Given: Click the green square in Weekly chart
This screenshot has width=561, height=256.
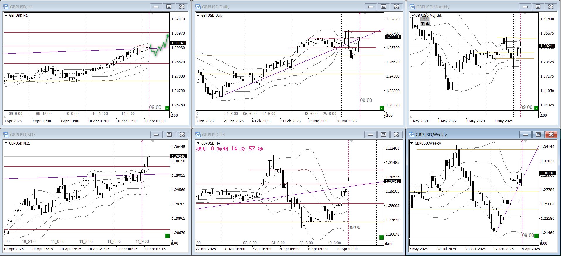Looking at the screenshot, I should (x=536, y=236).
